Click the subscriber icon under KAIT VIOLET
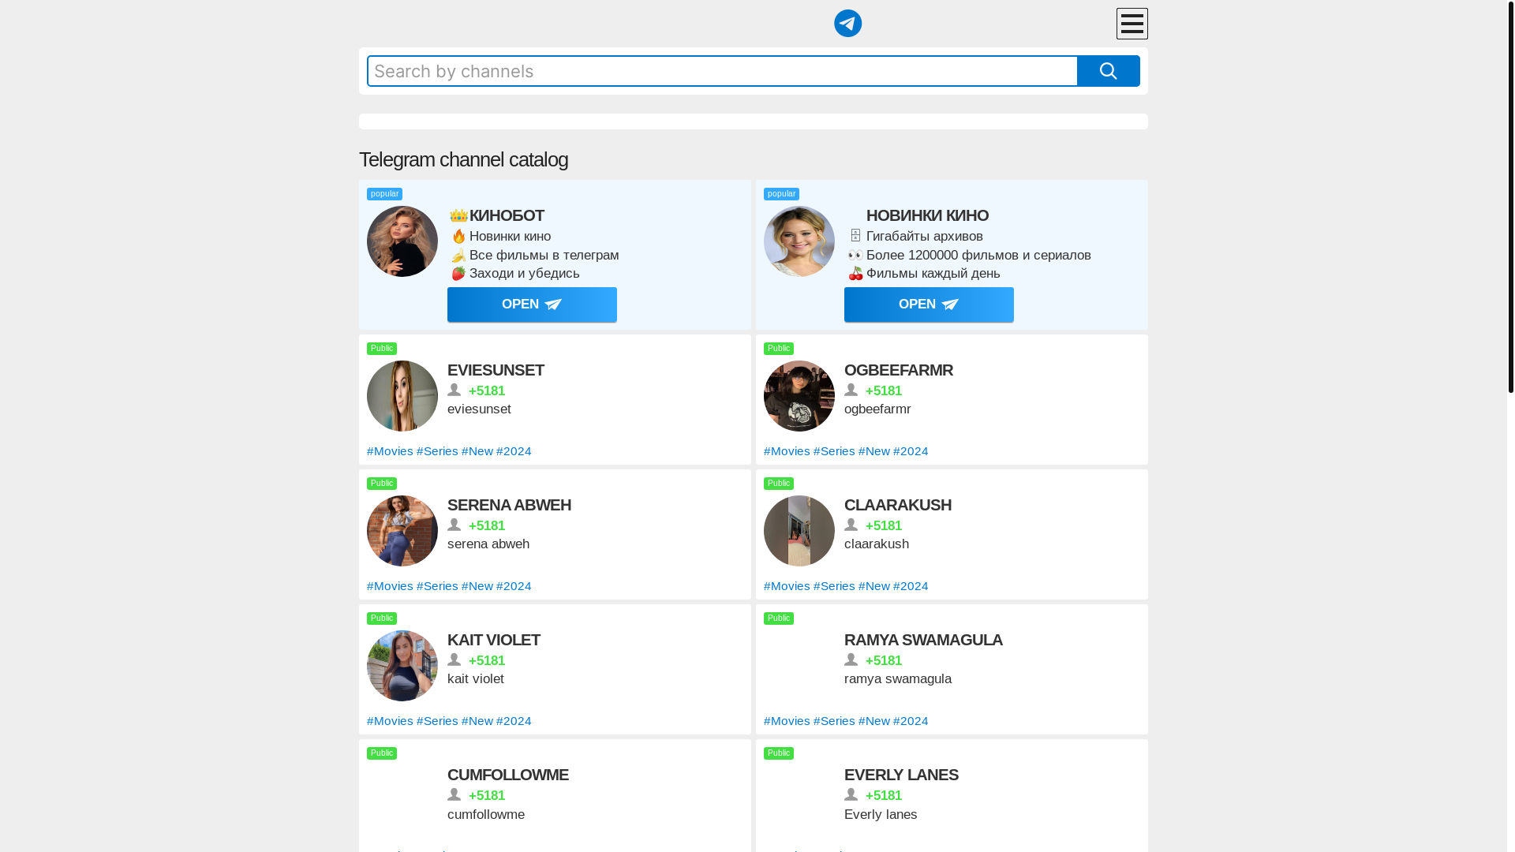 click(x=454, y=660)
